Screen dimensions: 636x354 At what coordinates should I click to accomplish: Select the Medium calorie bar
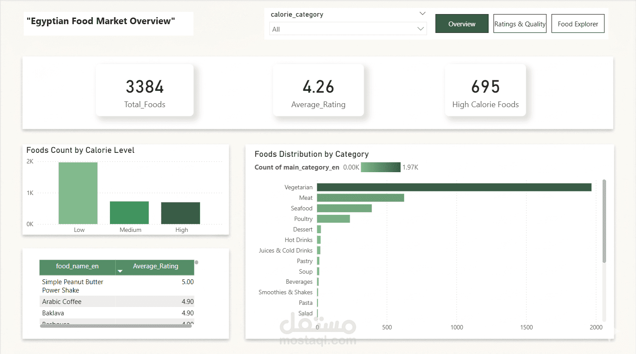coord(129,213)
